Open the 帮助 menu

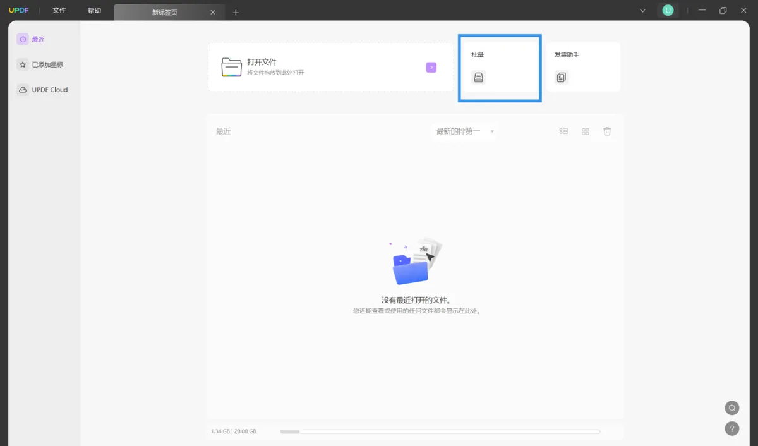[94, 11]
